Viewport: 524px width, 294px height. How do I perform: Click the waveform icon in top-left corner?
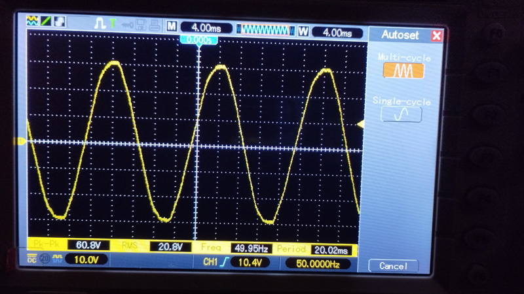click(31, 22)
